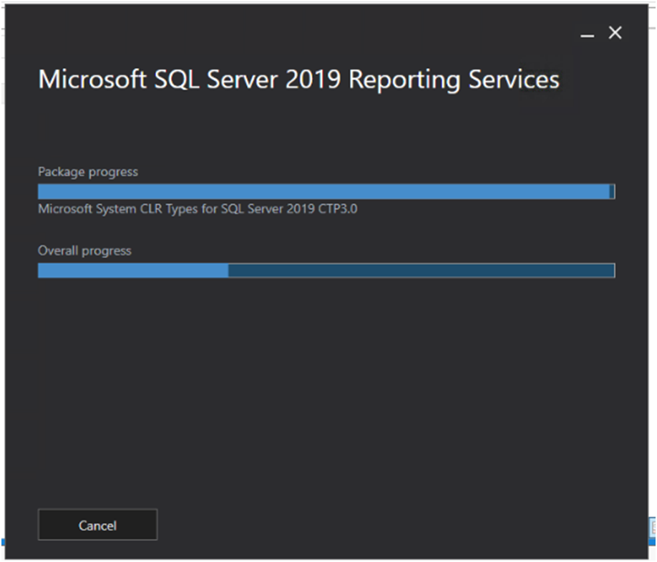Select the "Overall progress" label

pyautogui.click(x=84, y=251)
